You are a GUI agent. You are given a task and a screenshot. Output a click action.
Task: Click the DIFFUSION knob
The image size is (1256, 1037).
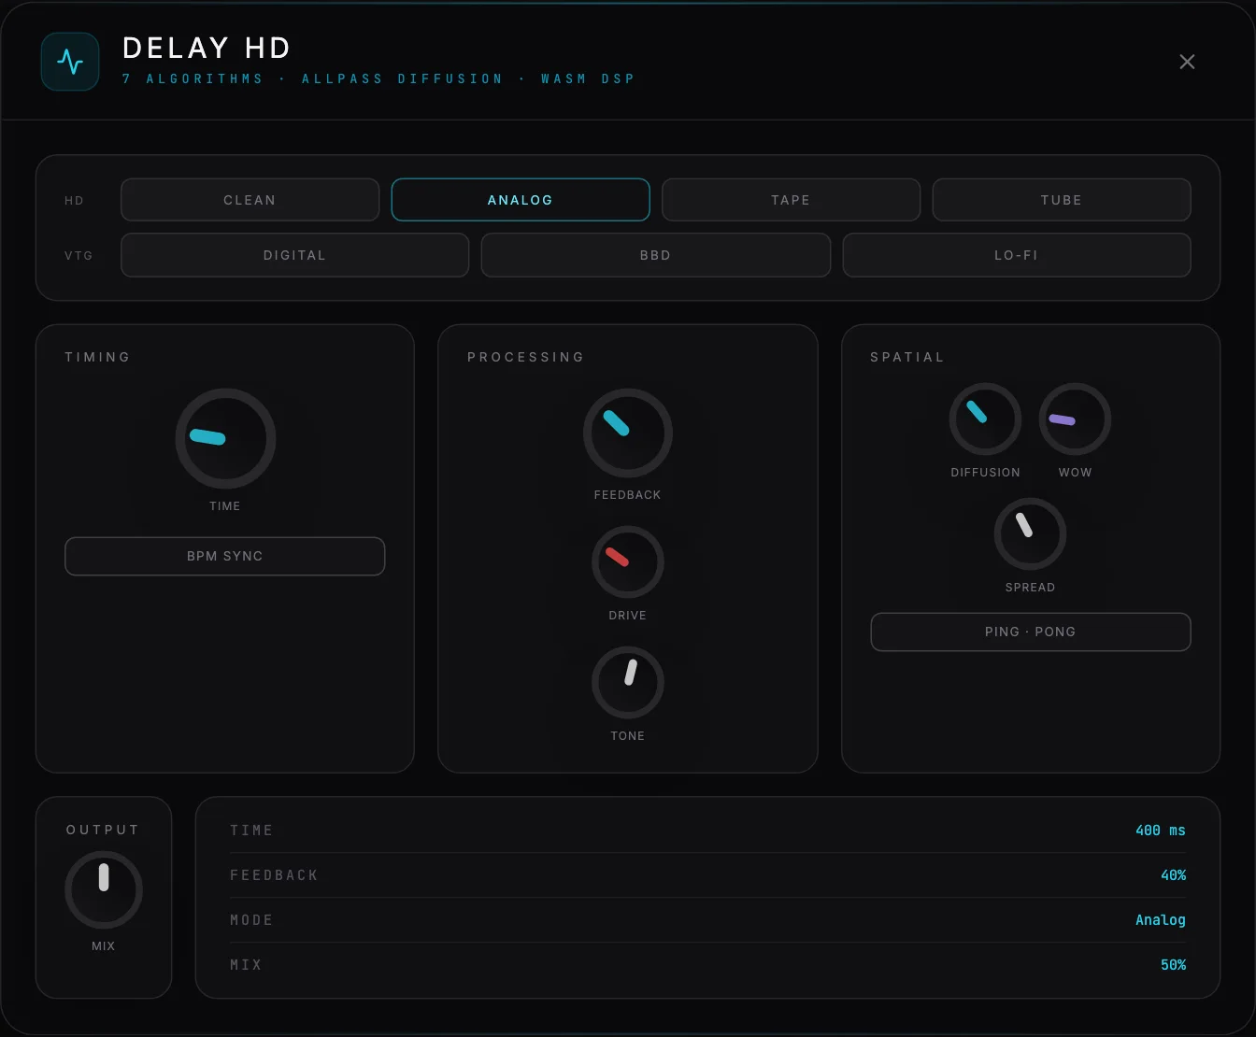985,419
